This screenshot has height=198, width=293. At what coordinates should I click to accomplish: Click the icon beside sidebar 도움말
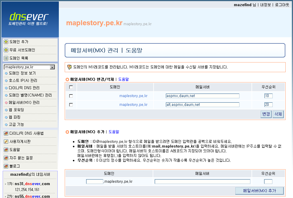(6, 150)
